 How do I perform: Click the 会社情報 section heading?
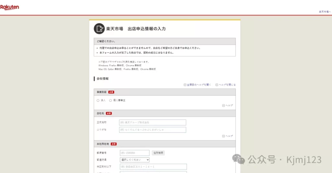click(102, 79)
